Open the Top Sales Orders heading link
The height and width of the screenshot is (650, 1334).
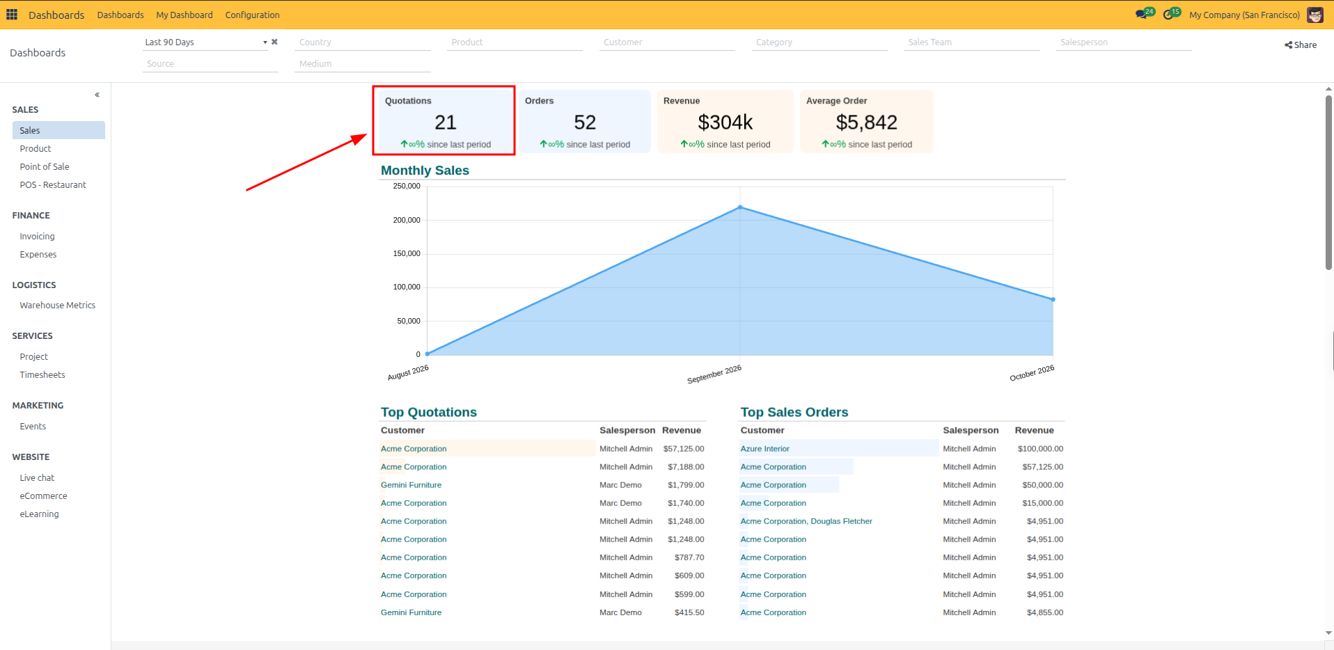(x=794, y=412)
